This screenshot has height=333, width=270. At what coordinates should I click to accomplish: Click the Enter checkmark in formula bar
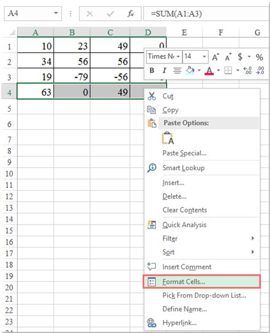pyautogui.click(x=111, y=14)
